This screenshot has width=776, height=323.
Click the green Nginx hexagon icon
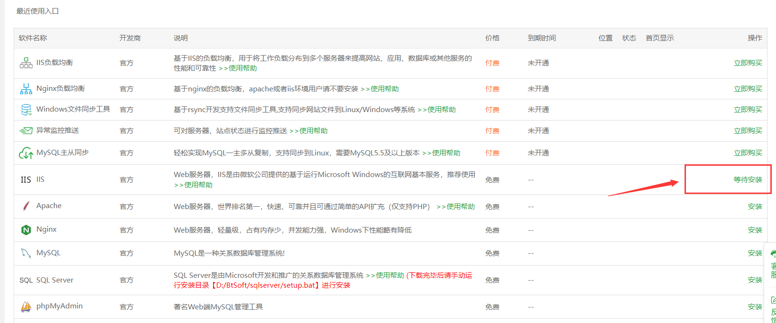pyautogui.click(x=26, y=230)
